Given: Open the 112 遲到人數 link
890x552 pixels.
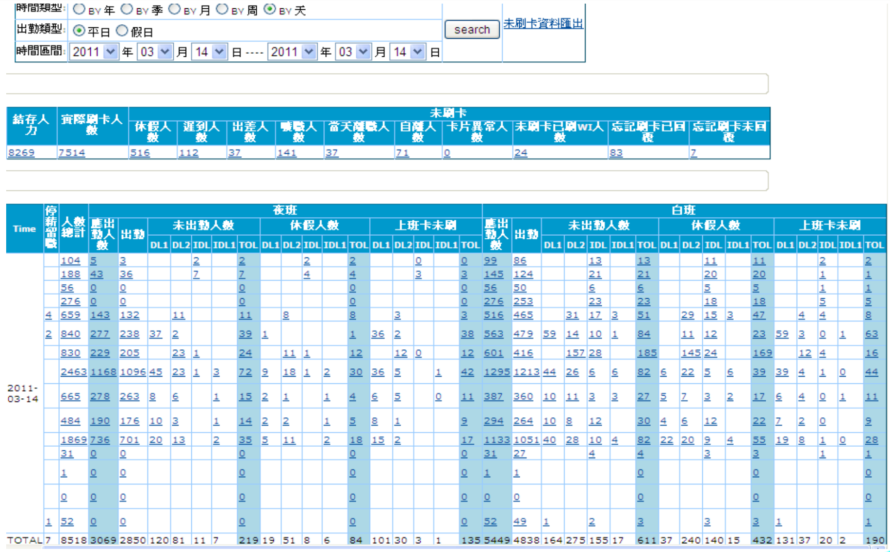Looking at the screenshot, I should tap(188, 153).
